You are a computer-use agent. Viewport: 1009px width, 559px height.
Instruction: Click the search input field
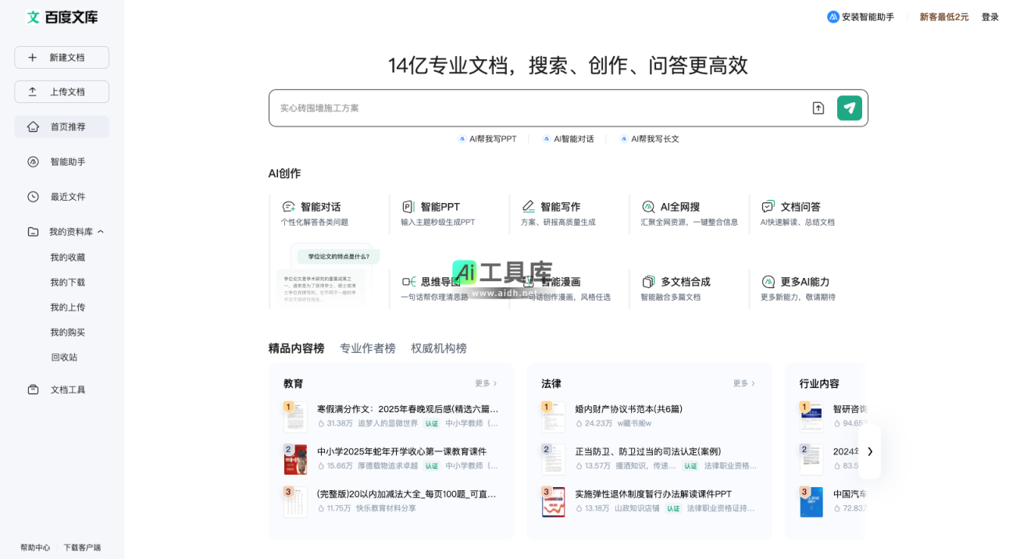tap(539, 108)
